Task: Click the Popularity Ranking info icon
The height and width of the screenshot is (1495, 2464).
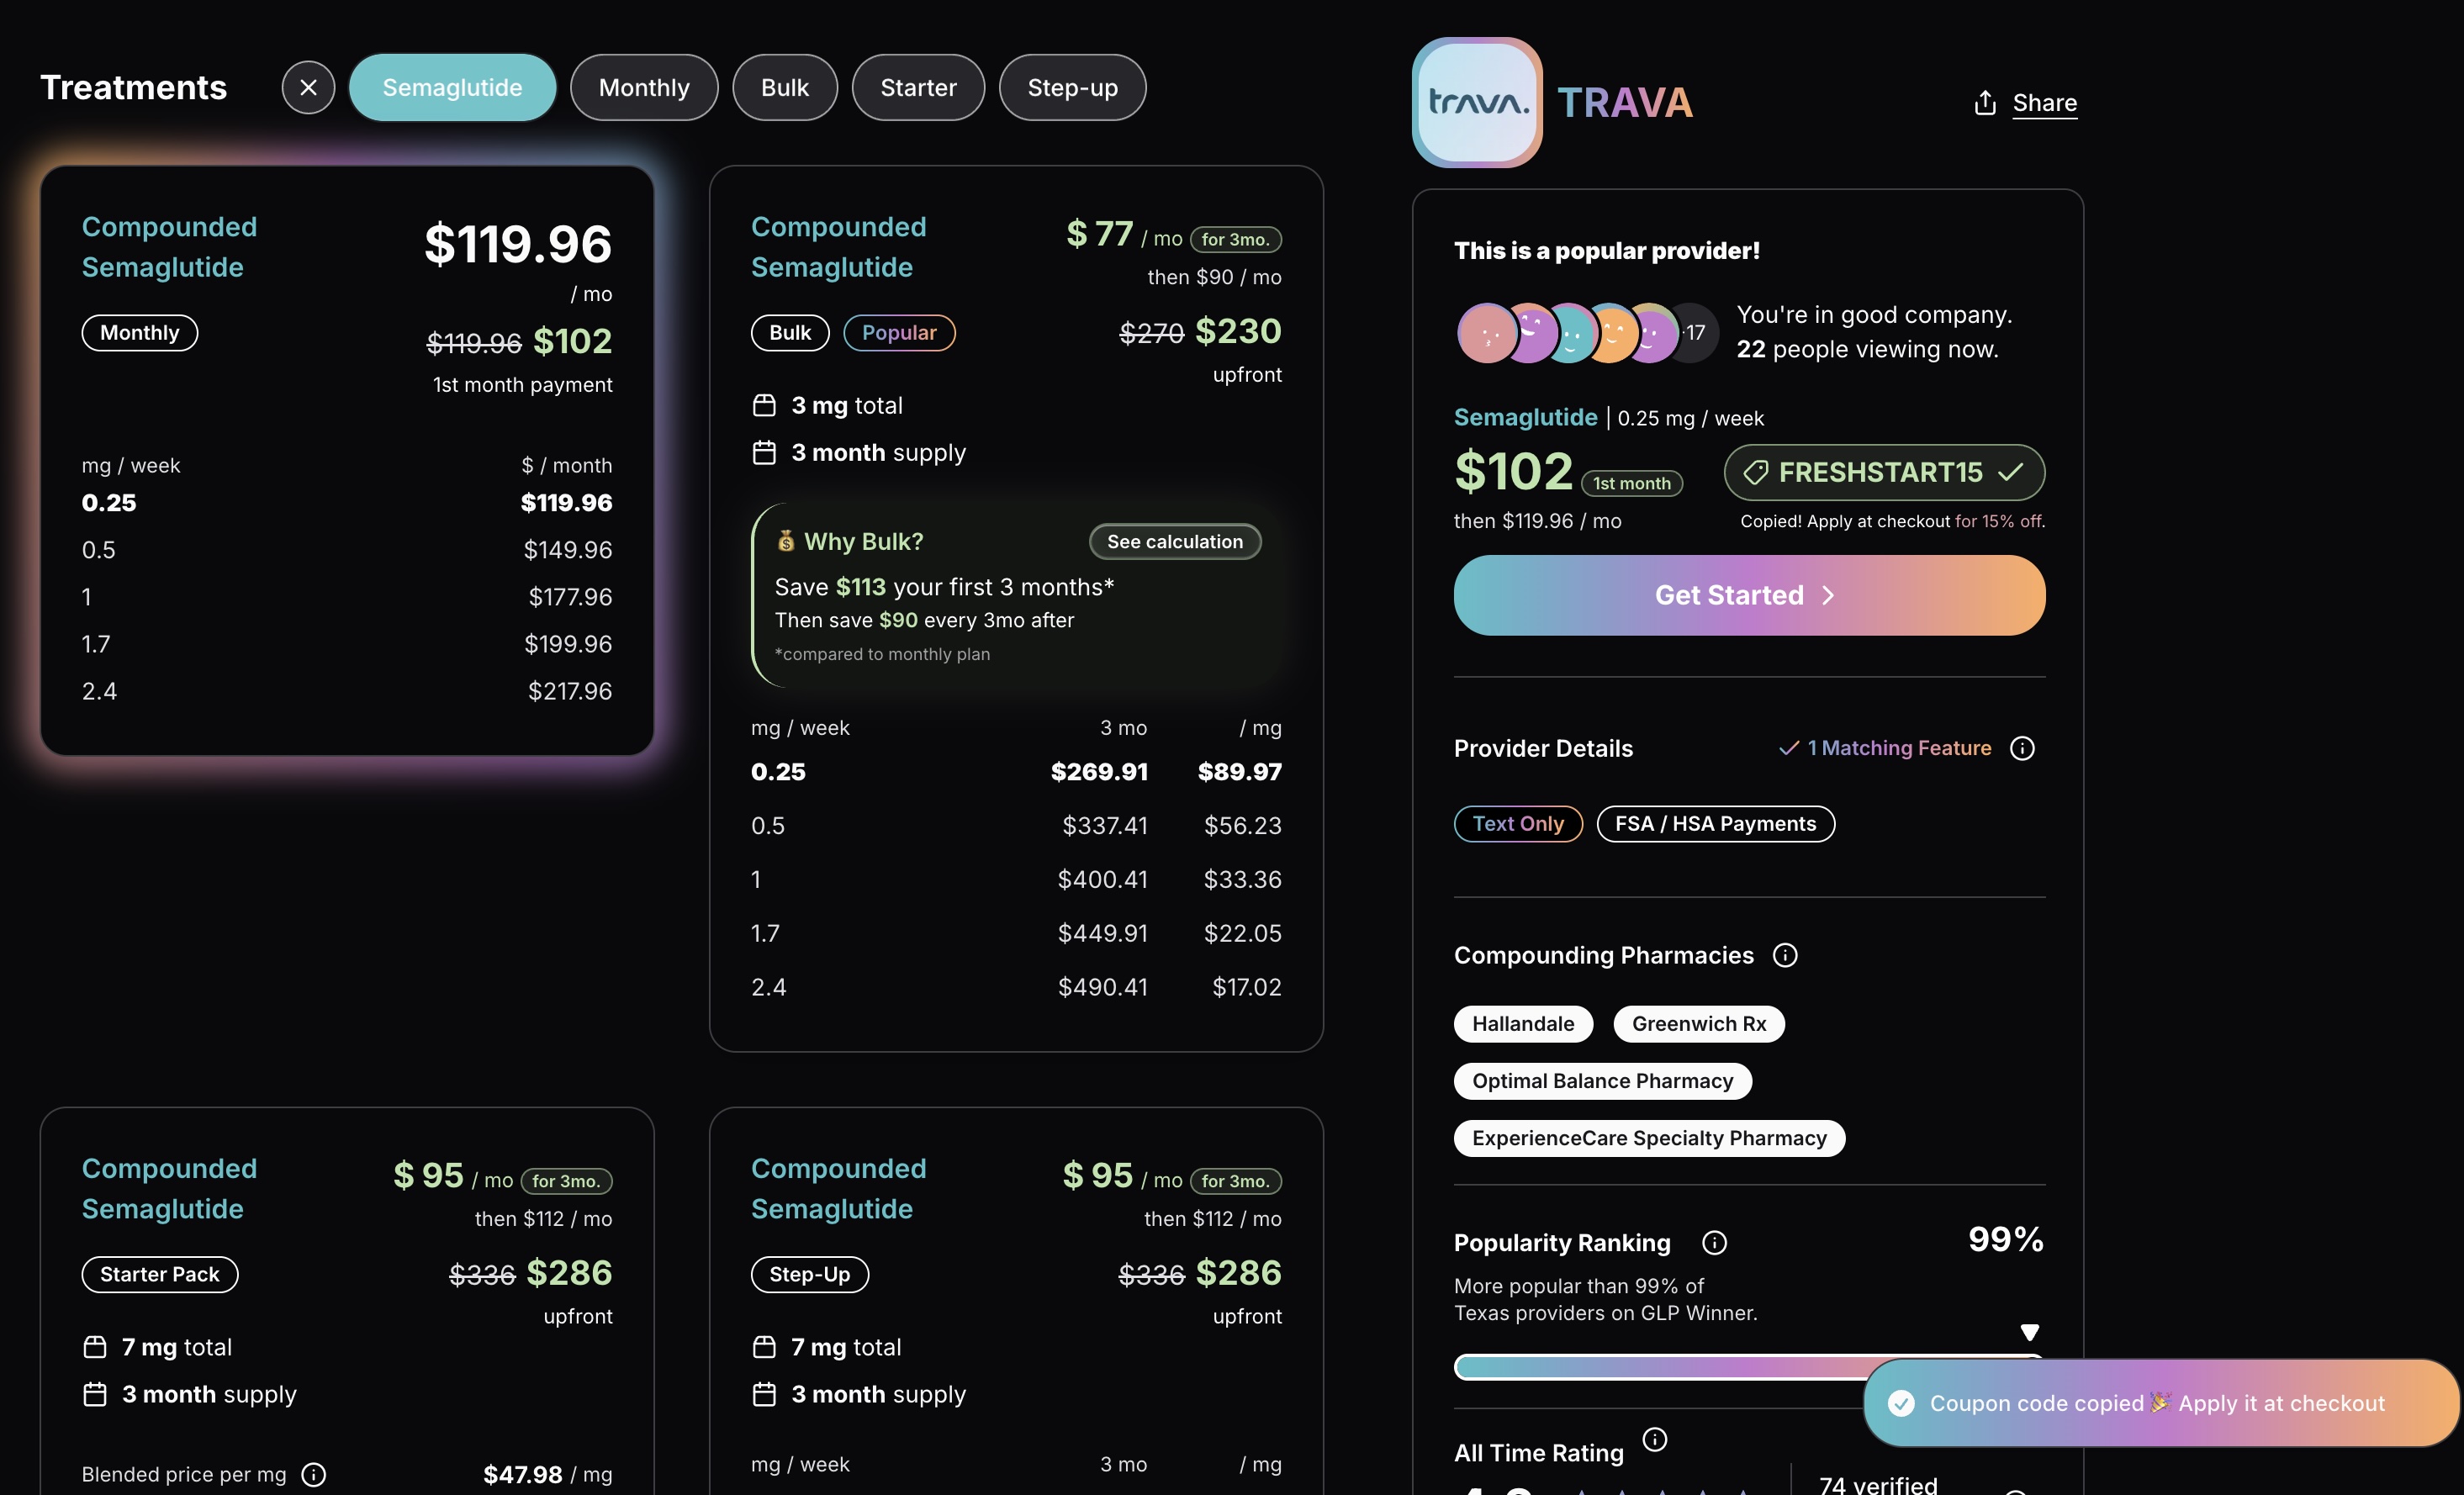Action: coord(1714,1242)
